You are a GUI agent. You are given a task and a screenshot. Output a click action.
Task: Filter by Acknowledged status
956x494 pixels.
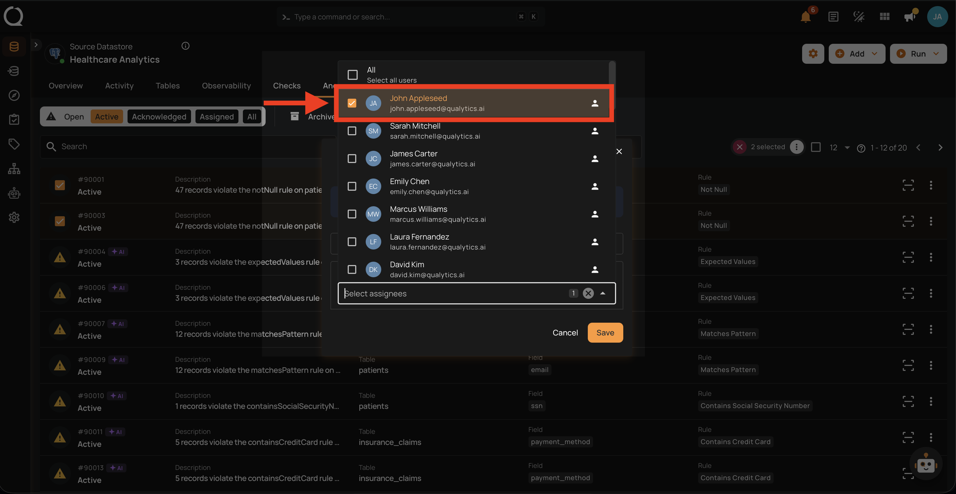click(x=159, y=116)
